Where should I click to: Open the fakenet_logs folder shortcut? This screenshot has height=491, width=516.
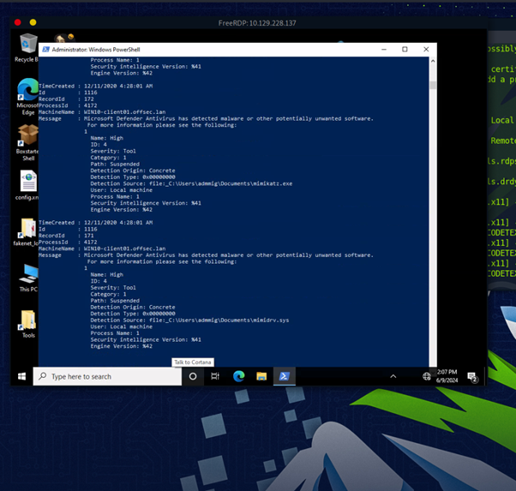tap(27, 232)
